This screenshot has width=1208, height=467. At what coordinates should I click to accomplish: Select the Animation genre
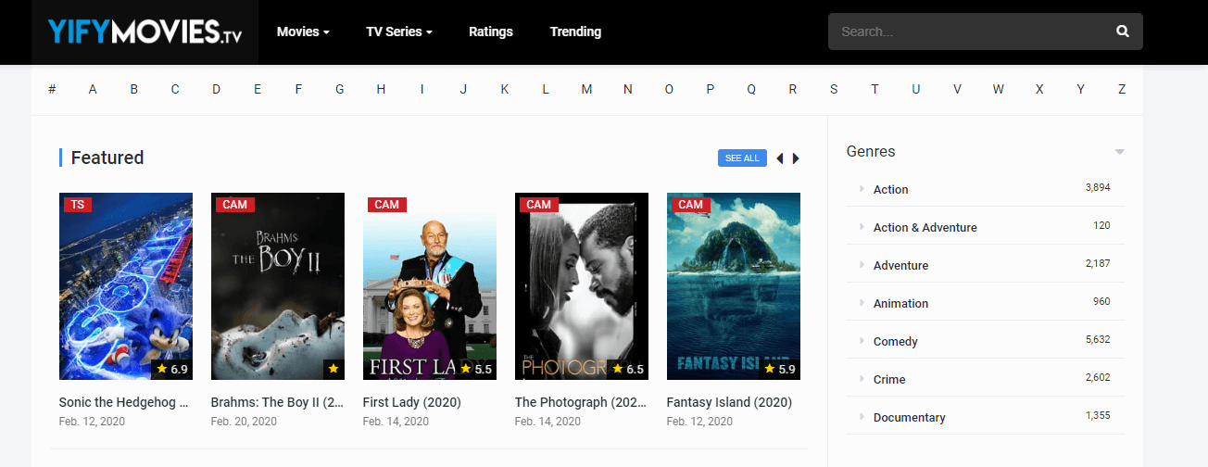pyautogui.click(x=900, y=304)
